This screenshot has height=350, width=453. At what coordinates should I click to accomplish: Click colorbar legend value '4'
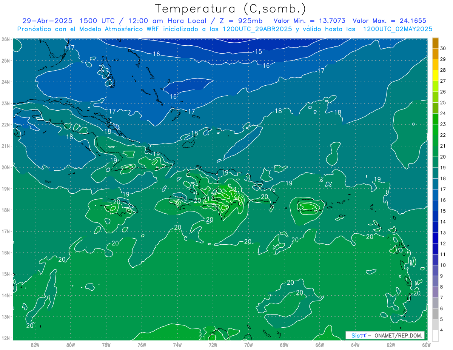tap(442, 330)
